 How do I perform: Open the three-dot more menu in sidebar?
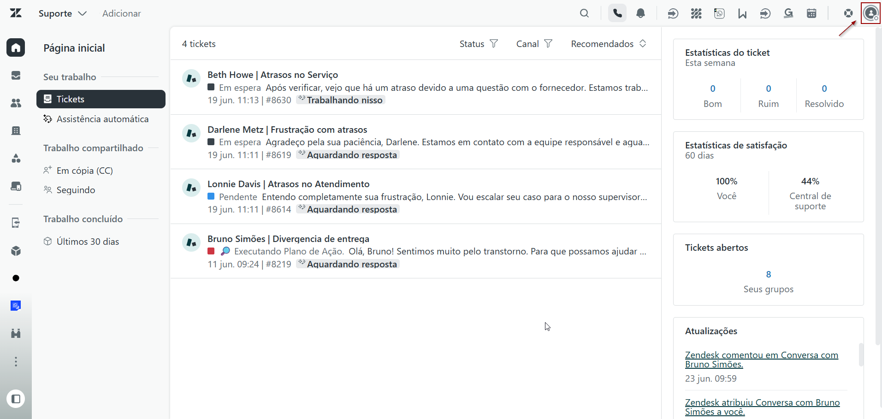[x=16, y=361]
